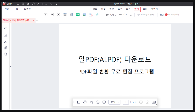
Task: Open file via folder icon in title bar
Action: point(18,4)
